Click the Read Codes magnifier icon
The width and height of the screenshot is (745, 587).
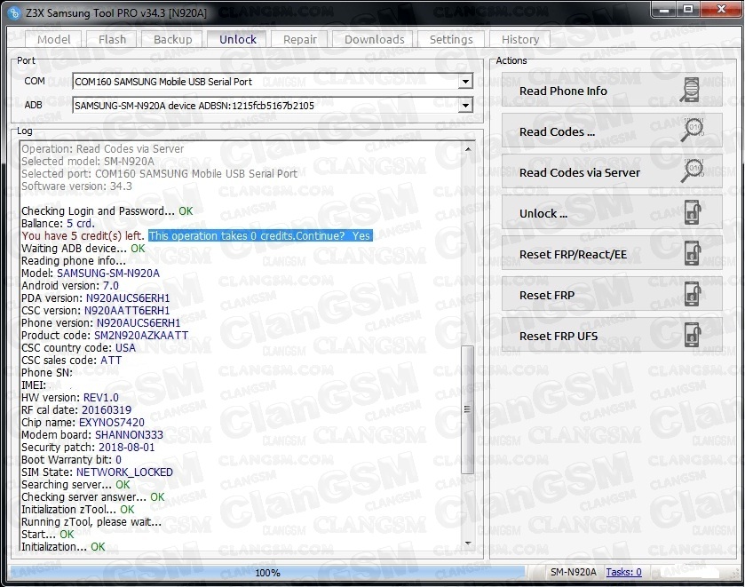pos(692,131)
